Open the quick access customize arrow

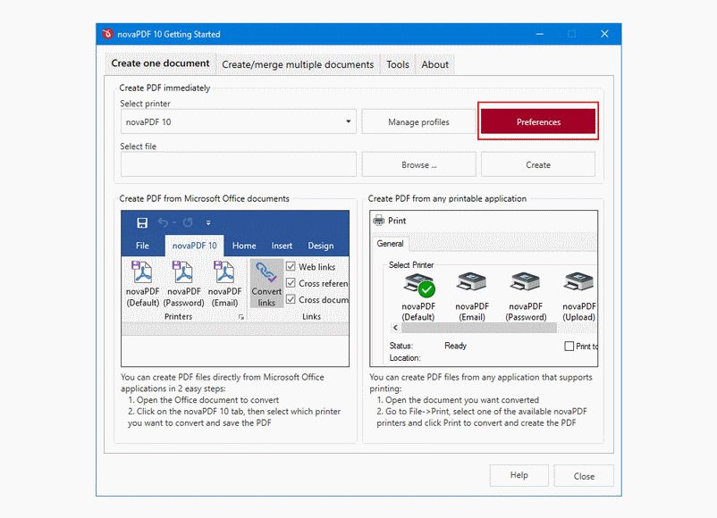click(x=208, y=222)
